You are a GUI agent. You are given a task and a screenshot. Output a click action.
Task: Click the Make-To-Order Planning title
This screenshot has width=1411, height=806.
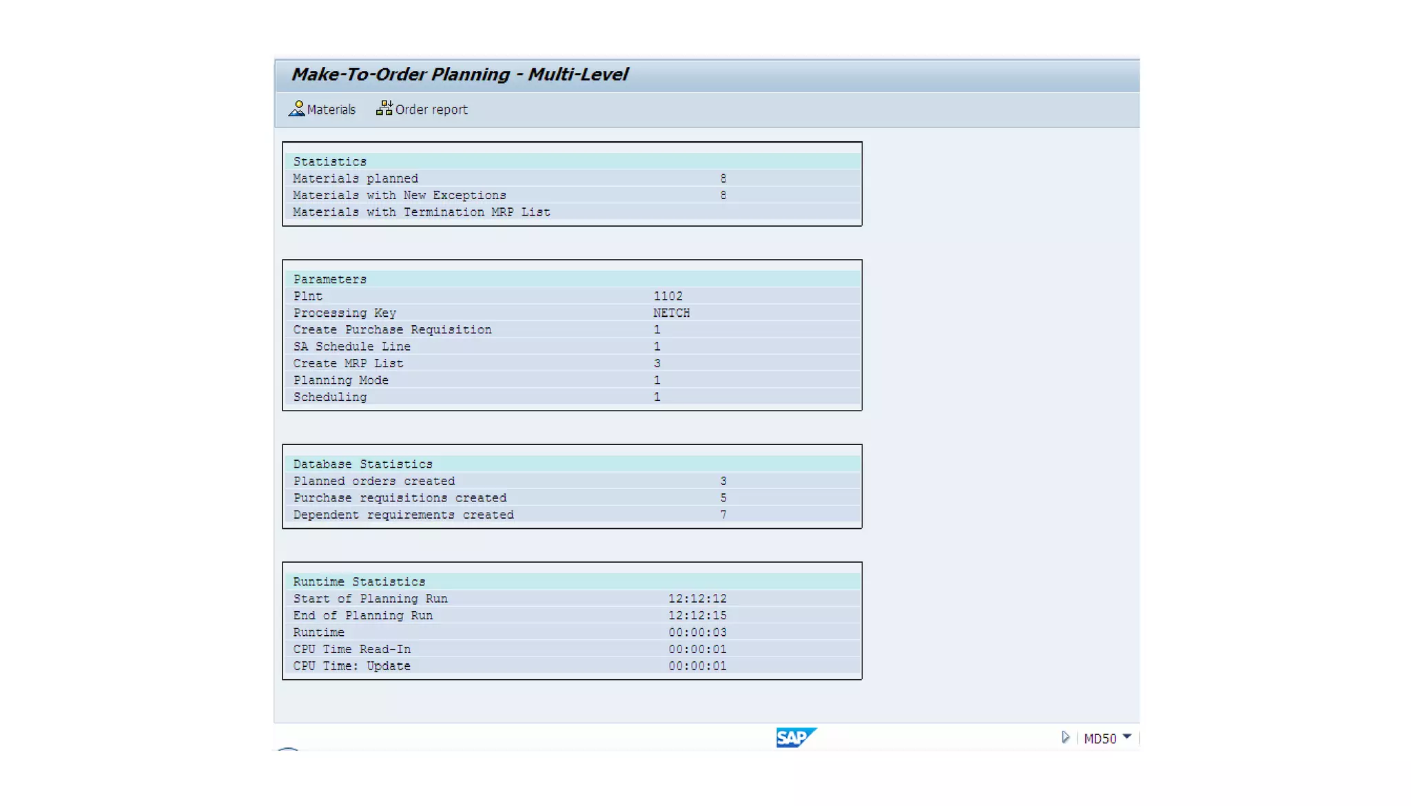tap(460, 74)
